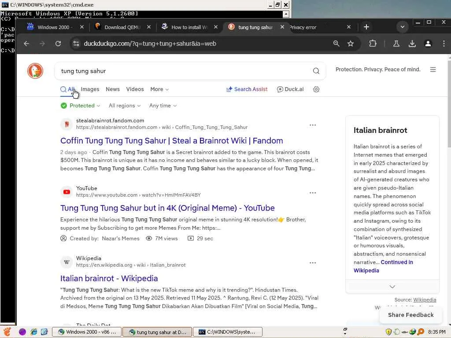Screen dimensions: 451x338
Task: Expand the Italian brainrot info panel
Action: [392, 287]
